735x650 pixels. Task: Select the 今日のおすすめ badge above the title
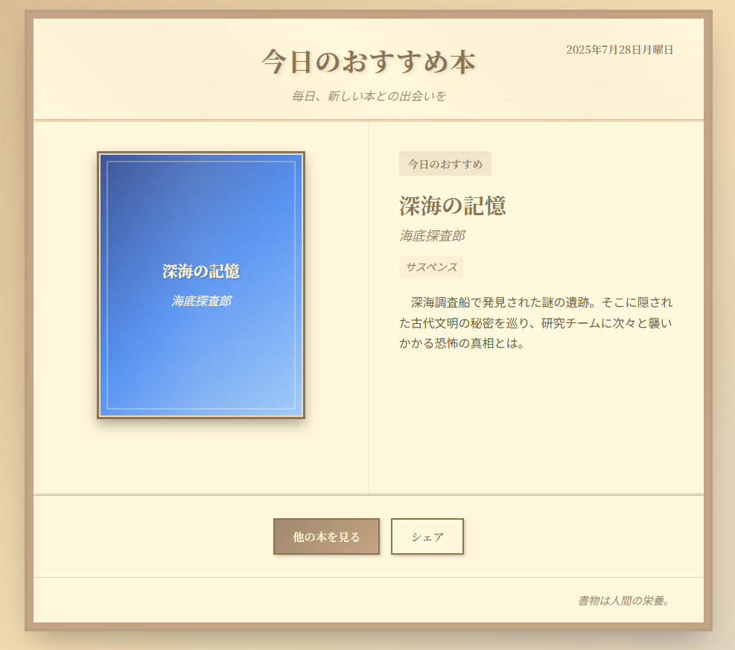[x=445, y=164]
